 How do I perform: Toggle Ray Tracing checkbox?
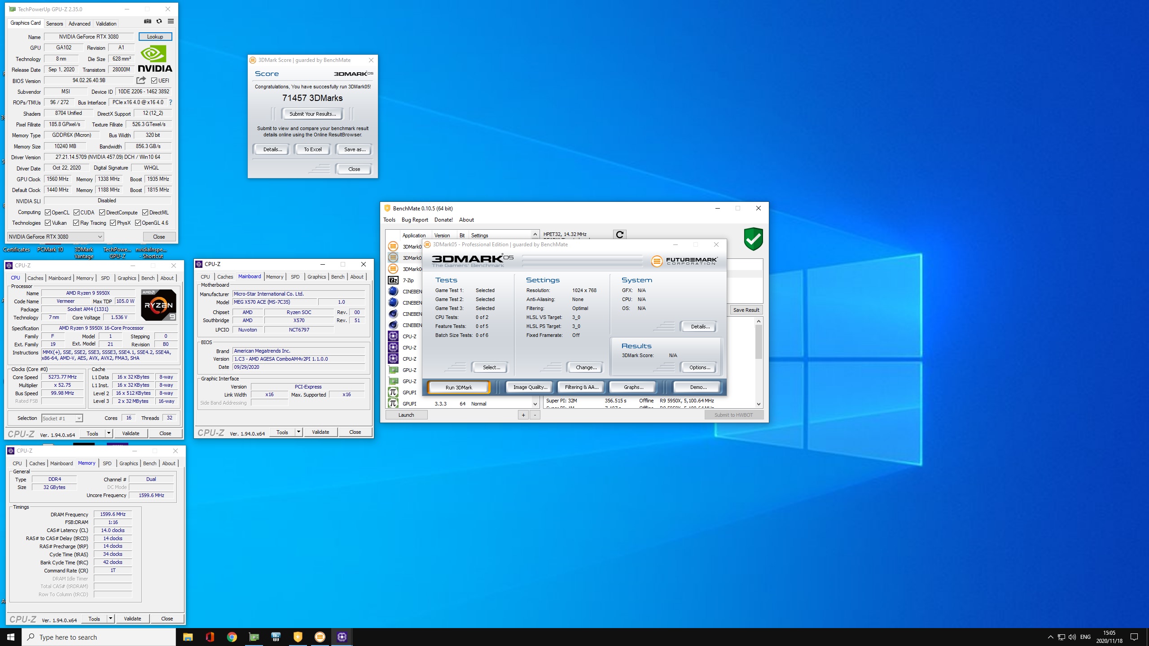pos(76,223)
